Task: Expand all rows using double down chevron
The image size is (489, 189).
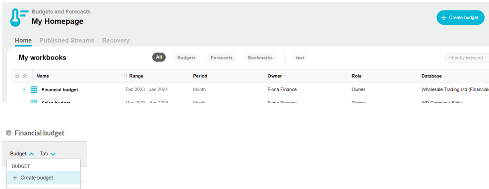Action: (x=17, y=76)
